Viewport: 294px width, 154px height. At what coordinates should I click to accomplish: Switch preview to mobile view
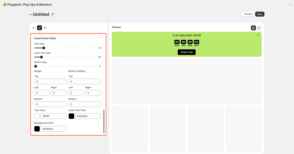[259, 28]
